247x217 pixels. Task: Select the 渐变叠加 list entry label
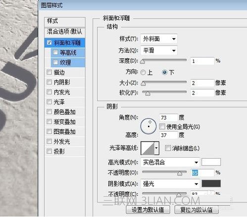click(x=64, y=122)
